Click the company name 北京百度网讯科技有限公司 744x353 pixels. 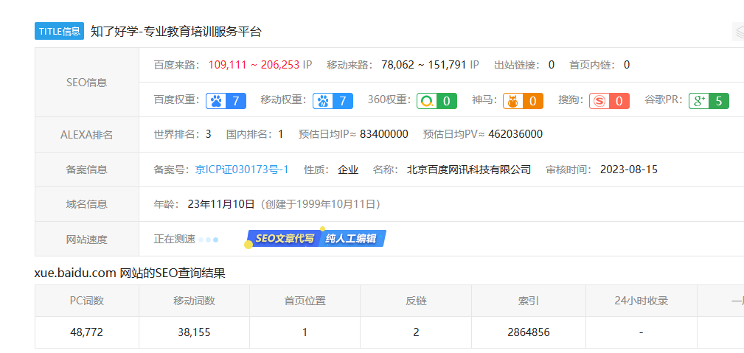coord(469,169)
